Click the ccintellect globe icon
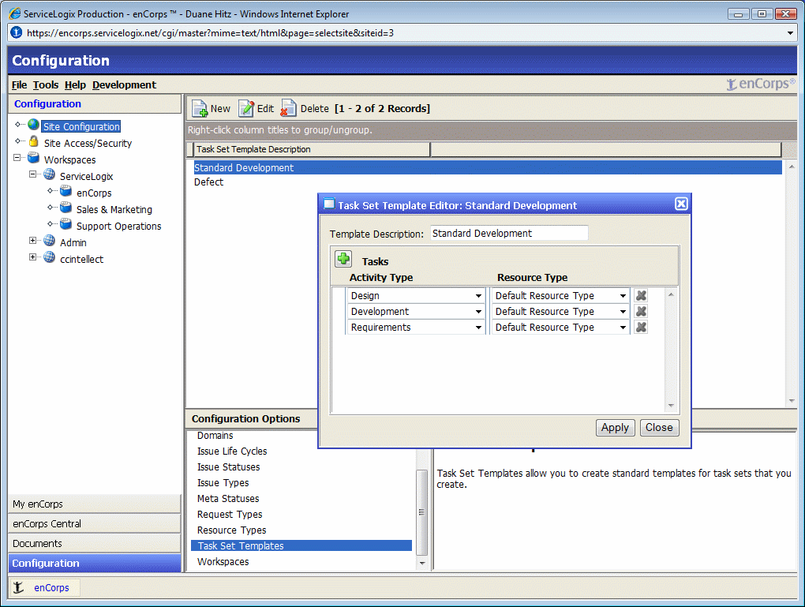The height and width of the screenshot is (607, 805). [x=49, y=257]
